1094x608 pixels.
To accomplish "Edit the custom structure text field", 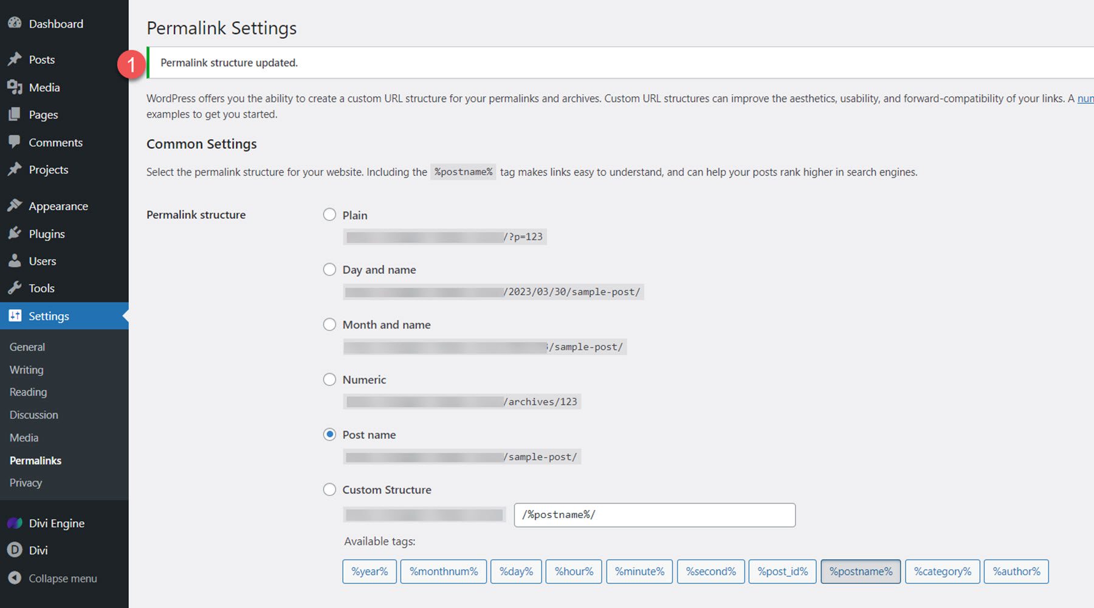I will tap(653, 514).
